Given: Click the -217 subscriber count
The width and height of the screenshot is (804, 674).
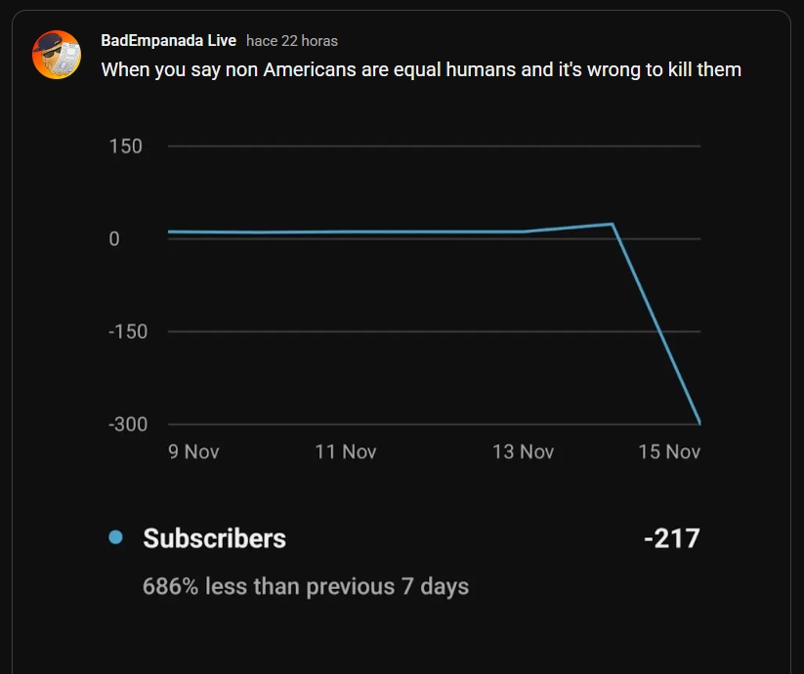Looking at the screenshot, I should pyautogui.click(x=671, y=538).
